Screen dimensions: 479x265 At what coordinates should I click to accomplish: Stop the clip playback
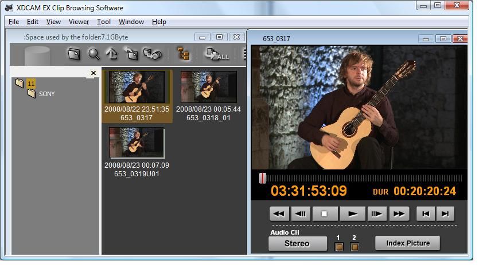coord(325,213)
